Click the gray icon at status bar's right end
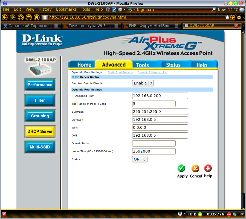The width and height of the screenshot is (246, 219). pos(242,214)
